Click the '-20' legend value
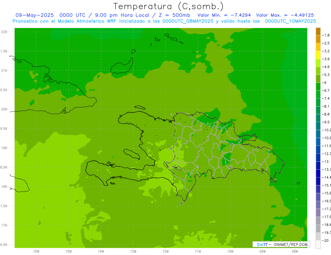 coord(325,240)
